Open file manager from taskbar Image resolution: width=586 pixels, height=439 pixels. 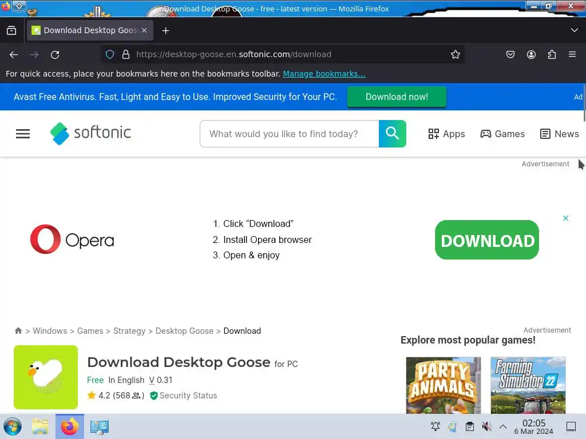click(41, 426)
